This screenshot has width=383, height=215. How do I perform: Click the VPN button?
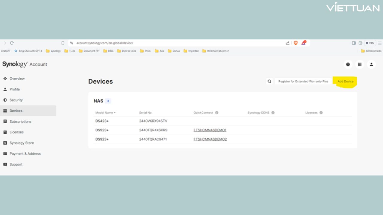pos(370,43)
